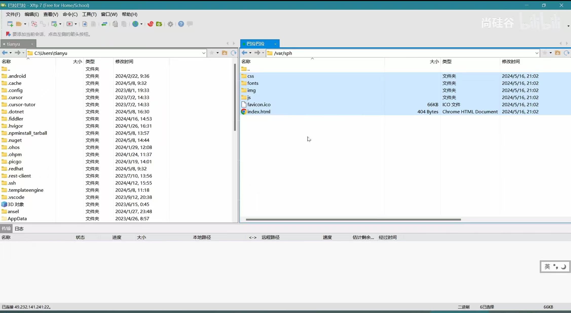The width and height of the screenshot is (571, 313).
Task: Open the 工具(T) menu
Action: click(89, 14)
